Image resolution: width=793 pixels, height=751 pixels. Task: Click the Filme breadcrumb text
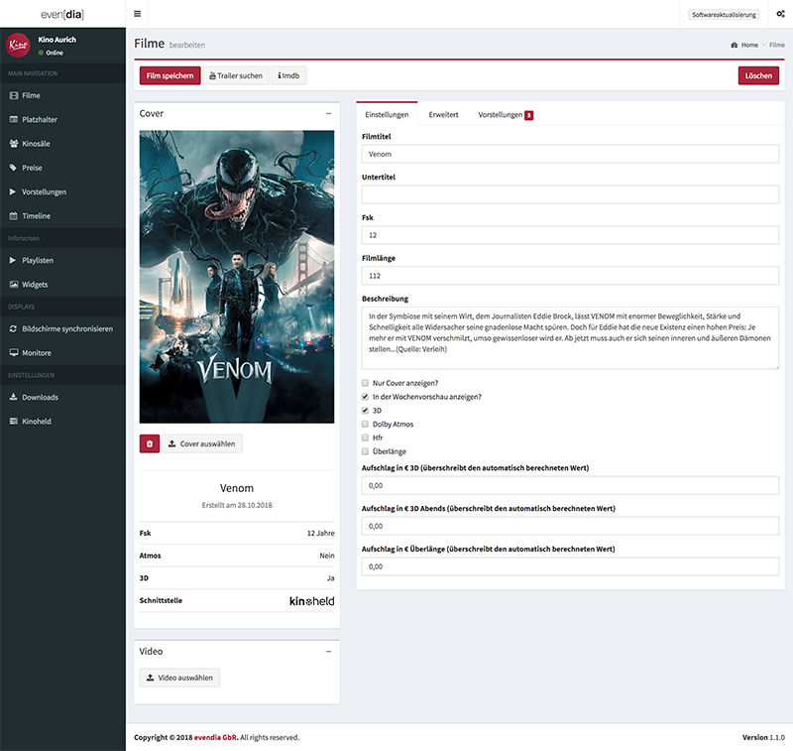(777, 45)
